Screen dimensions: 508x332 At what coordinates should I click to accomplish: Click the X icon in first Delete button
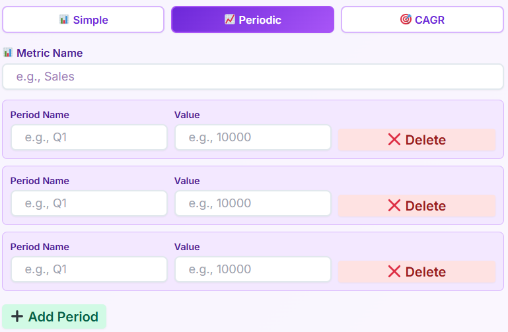[x=394, y=139]
